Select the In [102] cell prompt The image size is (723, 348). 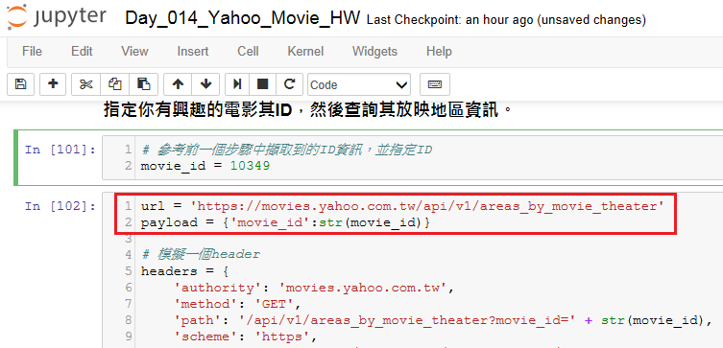60,206
